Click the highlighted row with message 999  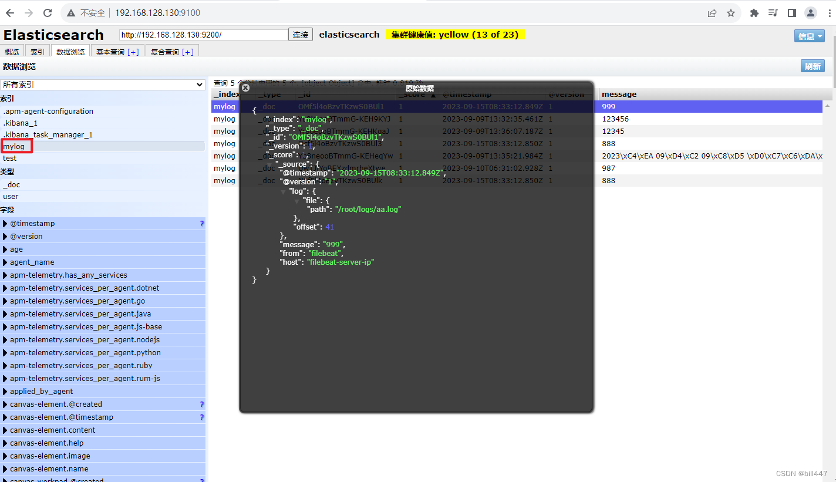(x=517, y=106)
